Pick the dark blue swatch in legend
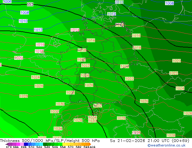192x148 pixels. 26,144
